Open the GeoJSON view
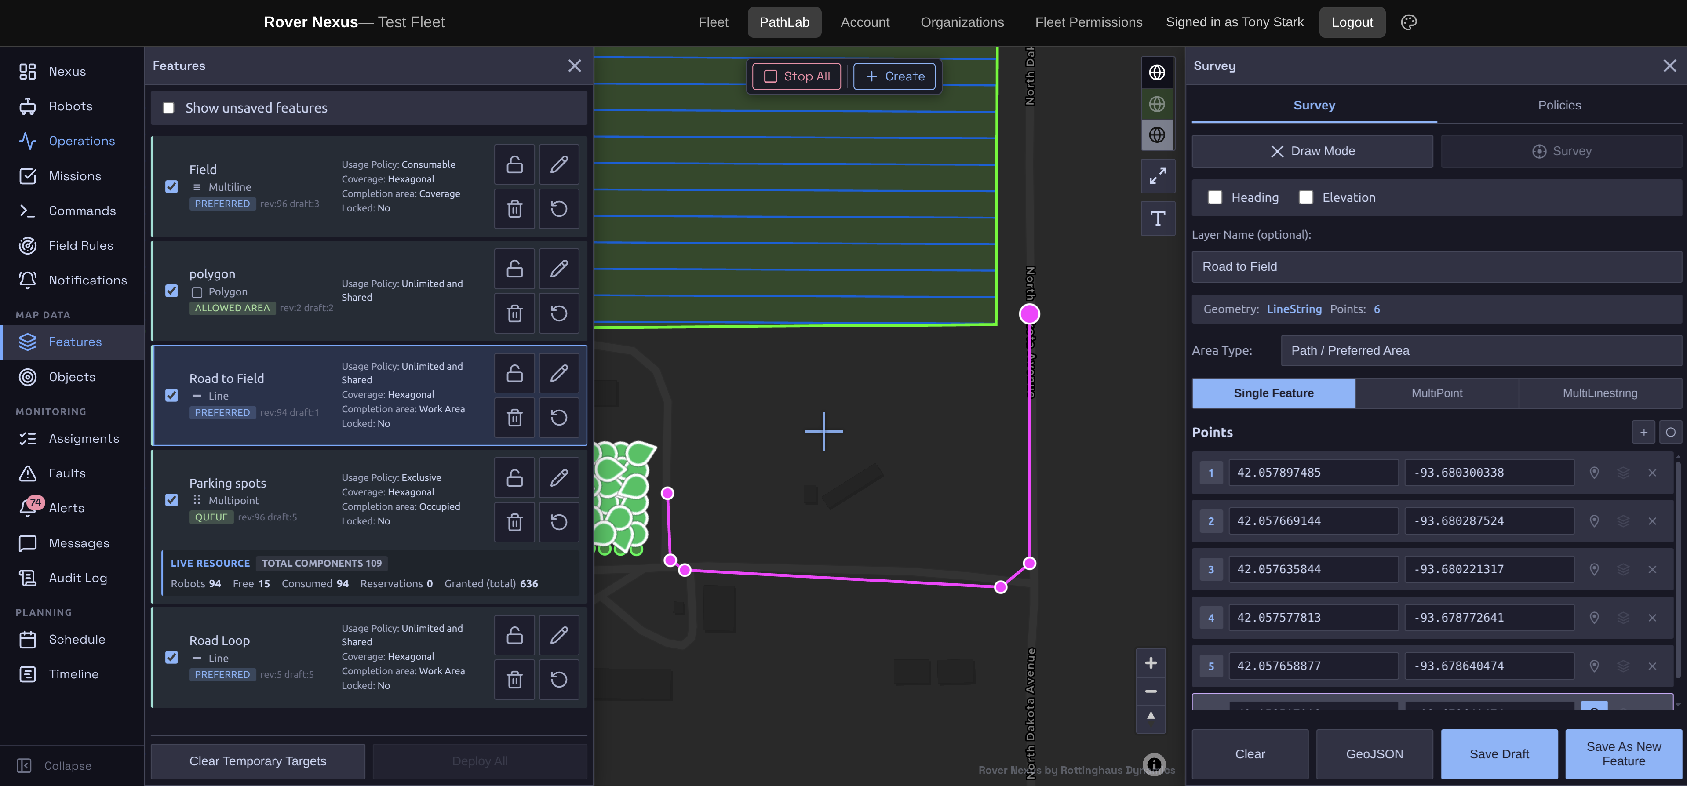This screenshot has width=1687, height=786. coord(1374,754)
